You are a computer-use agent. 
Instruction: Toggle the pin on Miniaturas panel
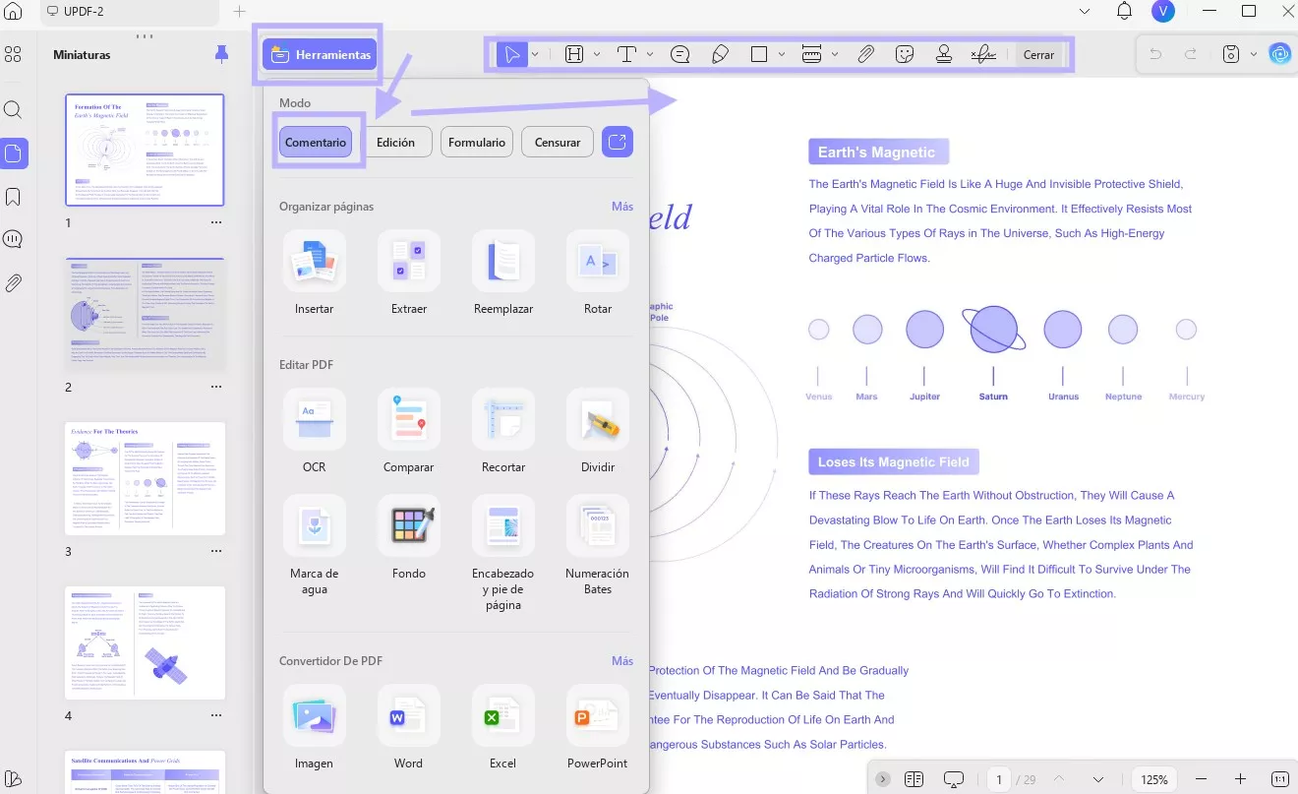click(x=221, y=54)
